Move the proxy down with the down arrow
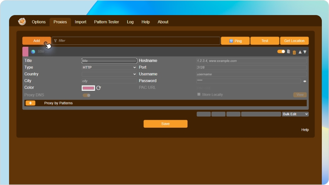The width and height of the screenshot is (329, 185). pyautogui.click(x=305, y=52)
